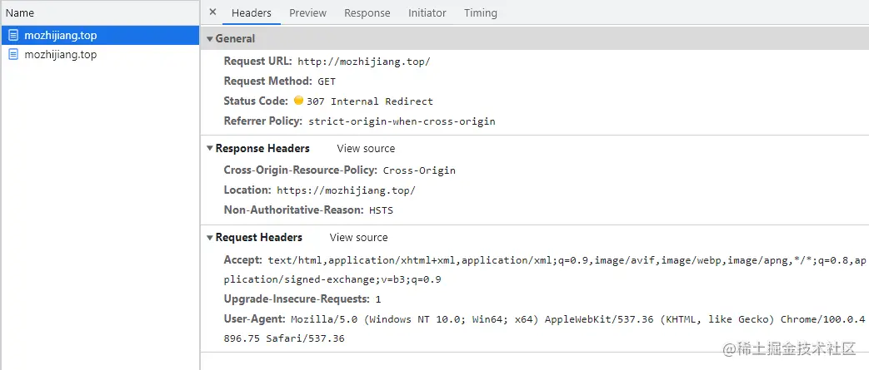Collapse the General section
Viewport: 869px width, 370px height.
209,39
